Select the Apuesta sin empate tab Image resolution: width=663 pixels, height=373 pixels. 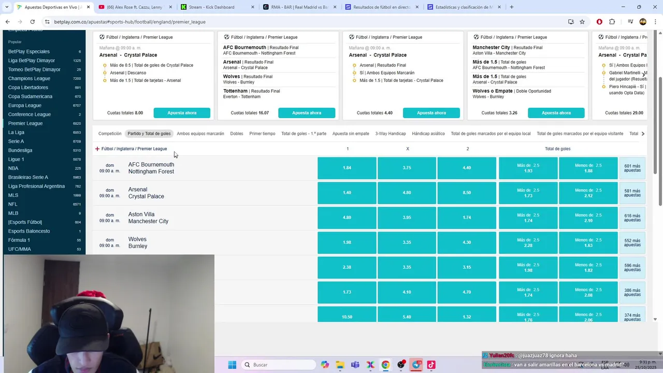click(351, 134)
